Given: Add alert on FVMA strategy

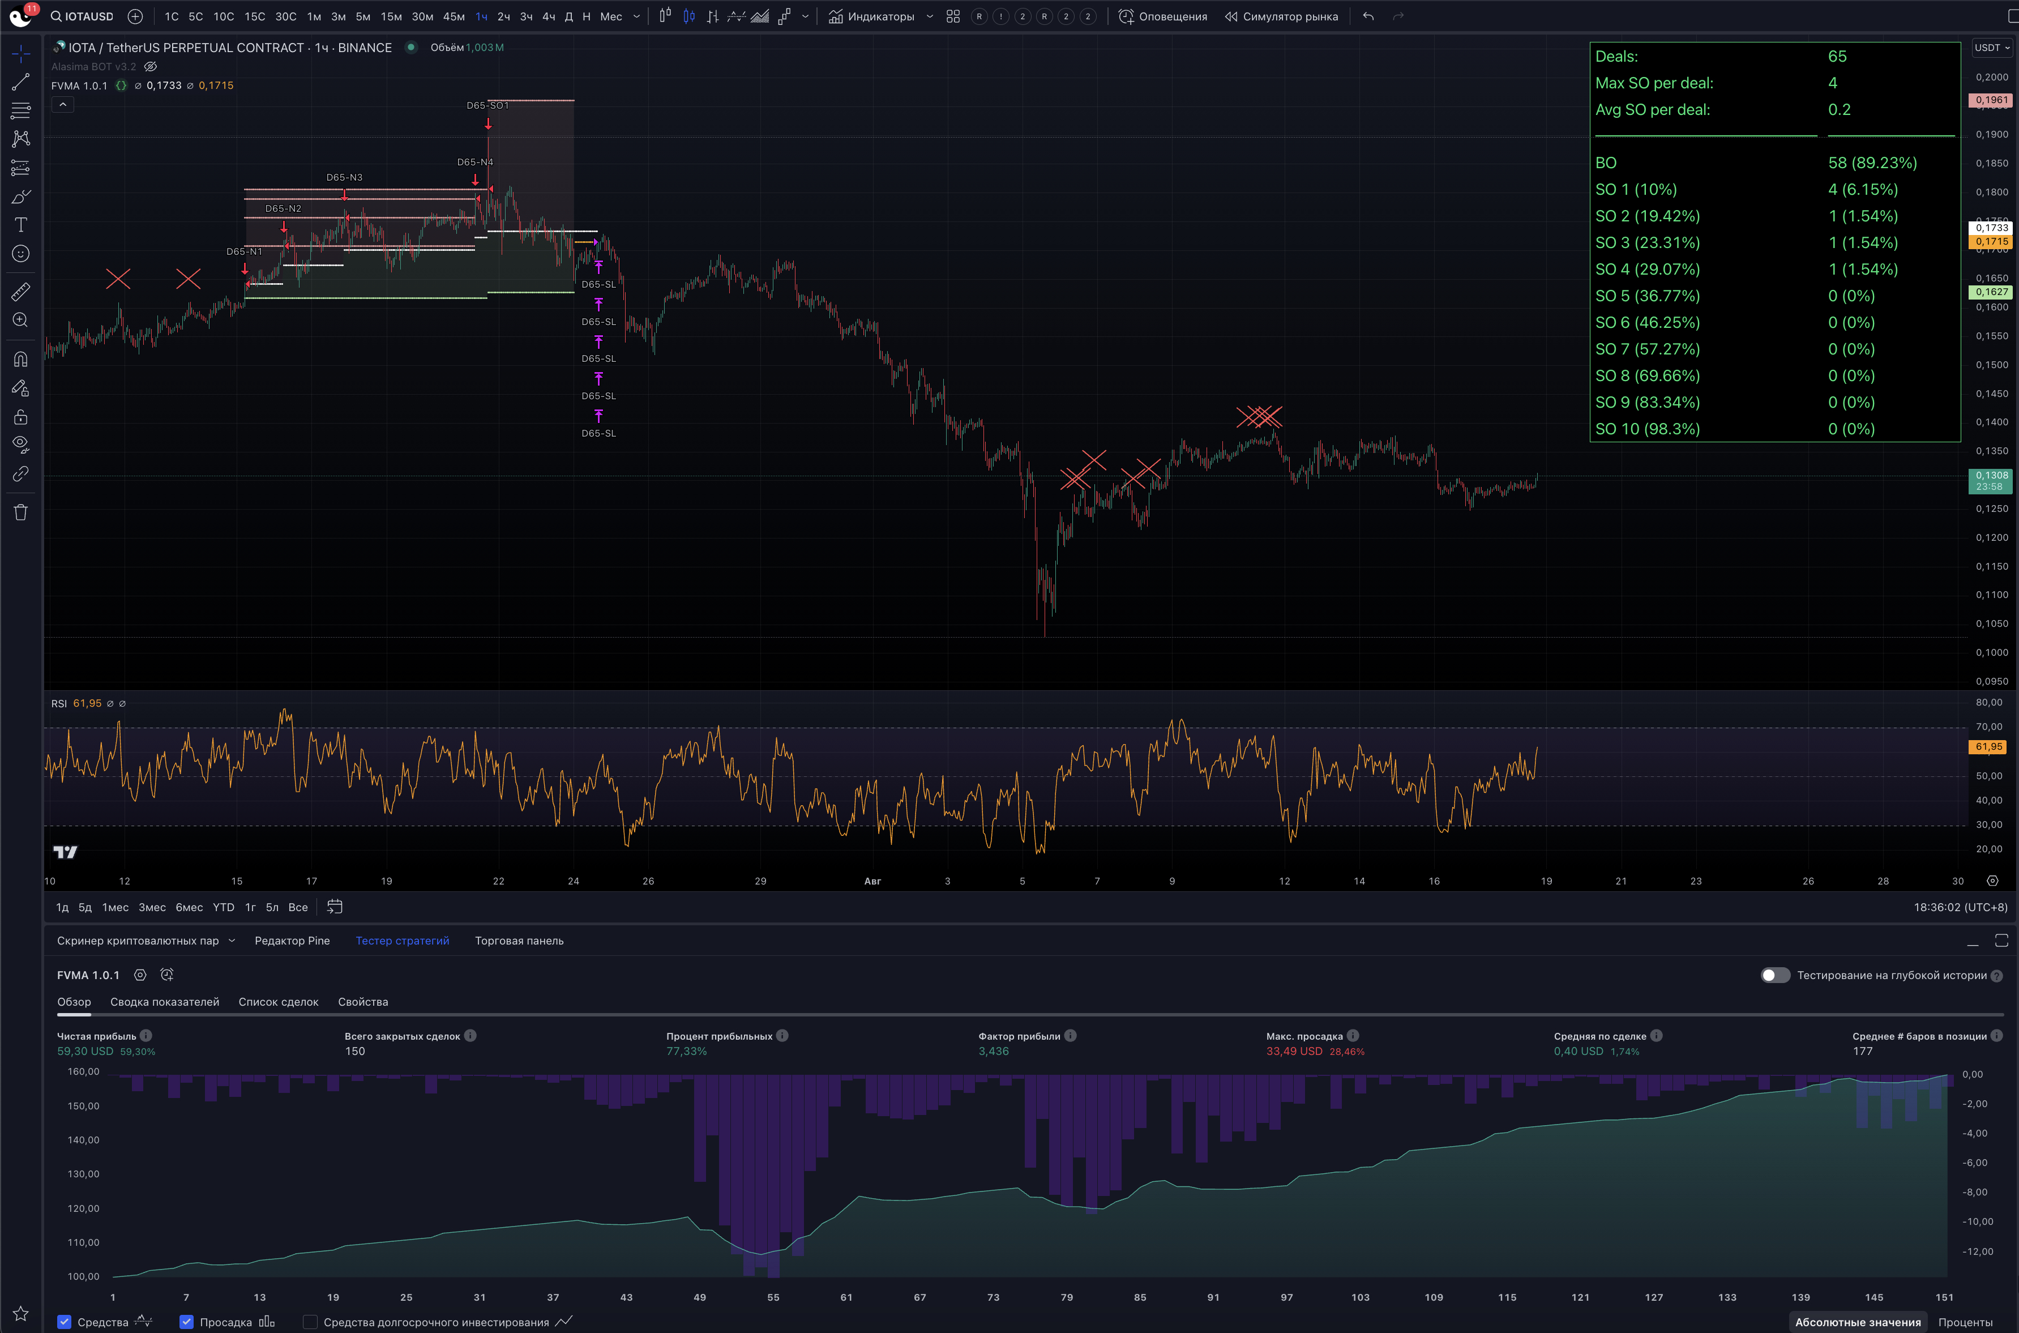Looking at the screenshot, I should (166, 975).
